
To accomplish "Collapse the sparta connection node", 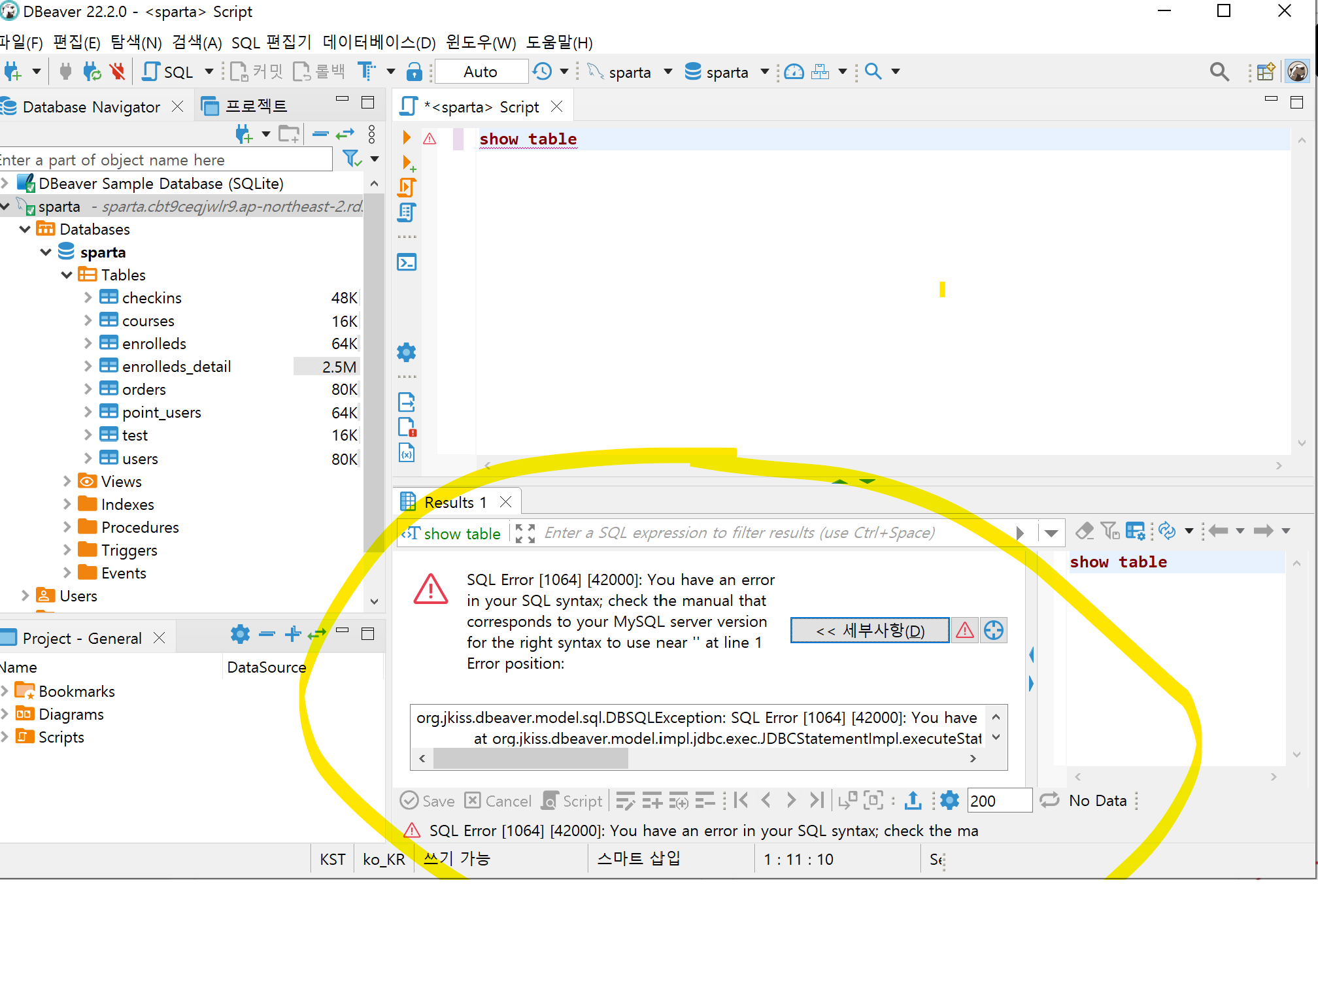I will pyautogui.click(x=5, y=207).
